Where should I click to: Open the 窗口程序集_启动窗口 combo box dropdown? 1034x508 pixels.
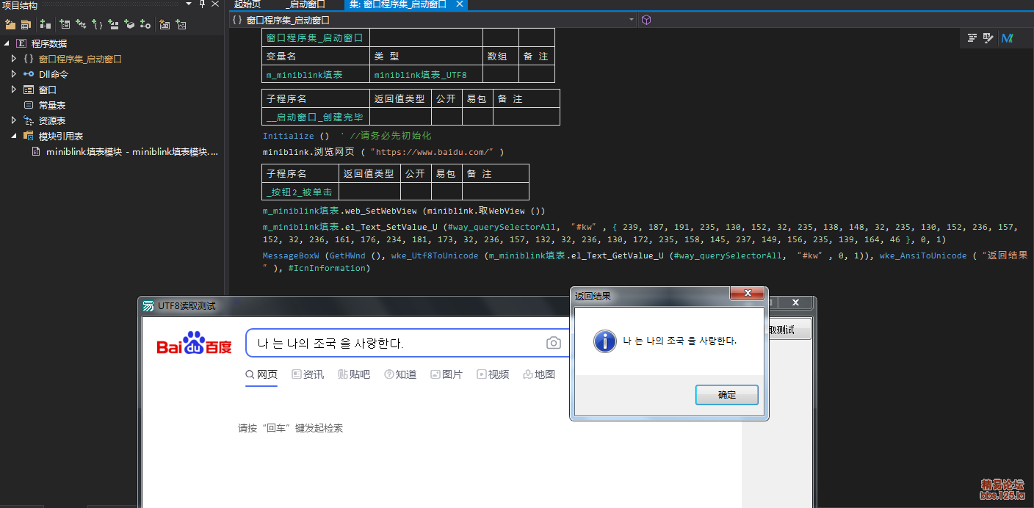(x=632, y=21)
